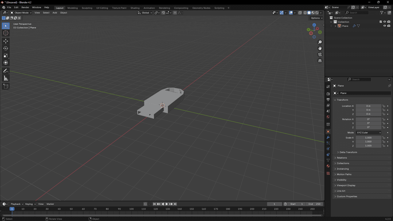Image resolution: width=393 pixels, height=221 pixels.
Task: Click the End frame field in timeline
Action: (314, 204)
